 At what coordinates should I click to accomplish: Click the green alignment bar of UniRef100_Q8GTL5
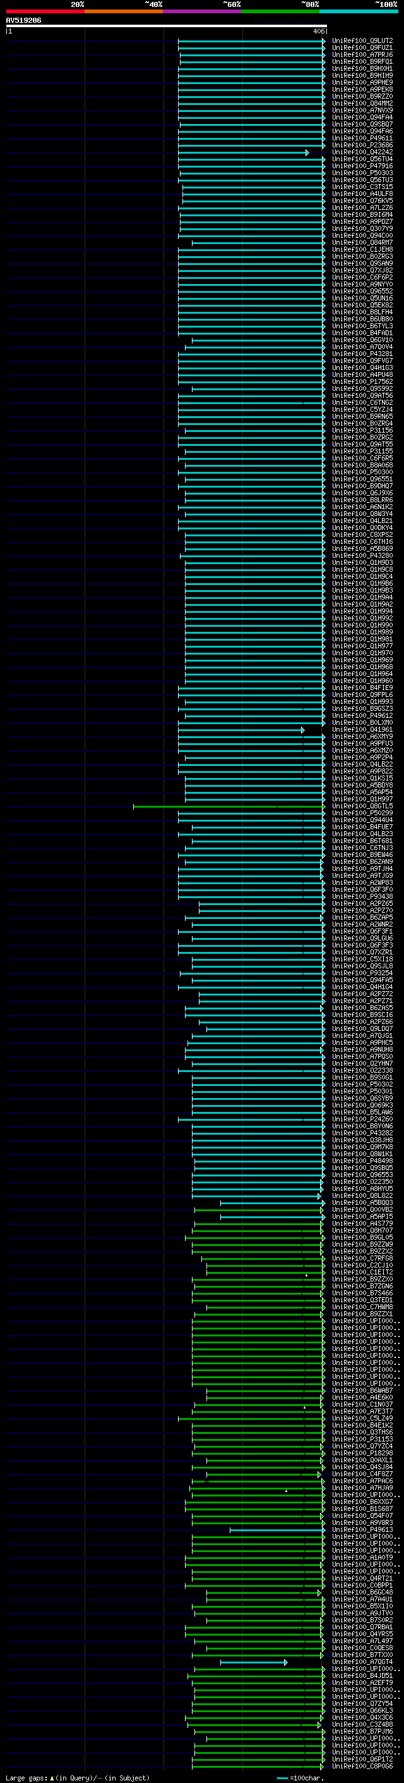point(229,806)
